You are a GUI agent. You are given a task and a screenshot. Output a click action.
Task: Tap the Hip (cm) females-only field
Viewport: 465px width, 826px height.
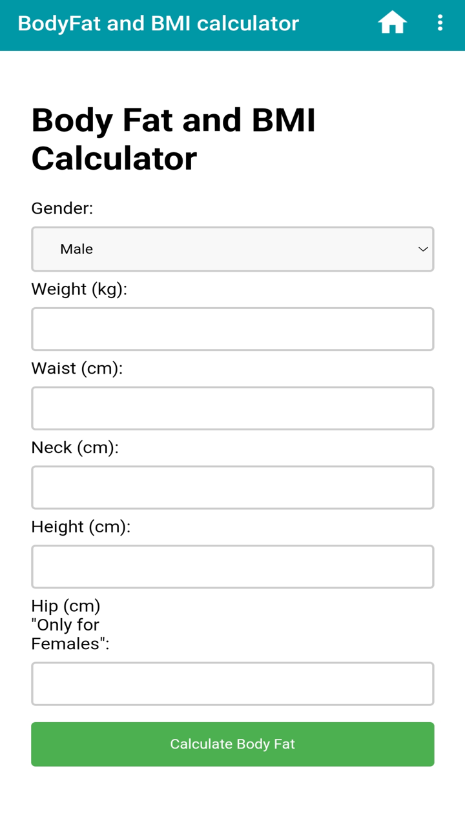232,683
